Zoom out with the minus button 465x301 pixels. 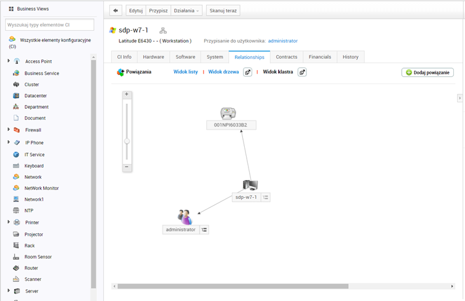(x=127, y=166)
